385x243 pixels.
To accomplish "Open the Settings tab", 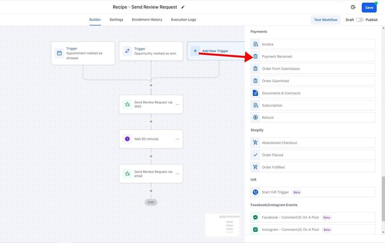I will 116,20.
